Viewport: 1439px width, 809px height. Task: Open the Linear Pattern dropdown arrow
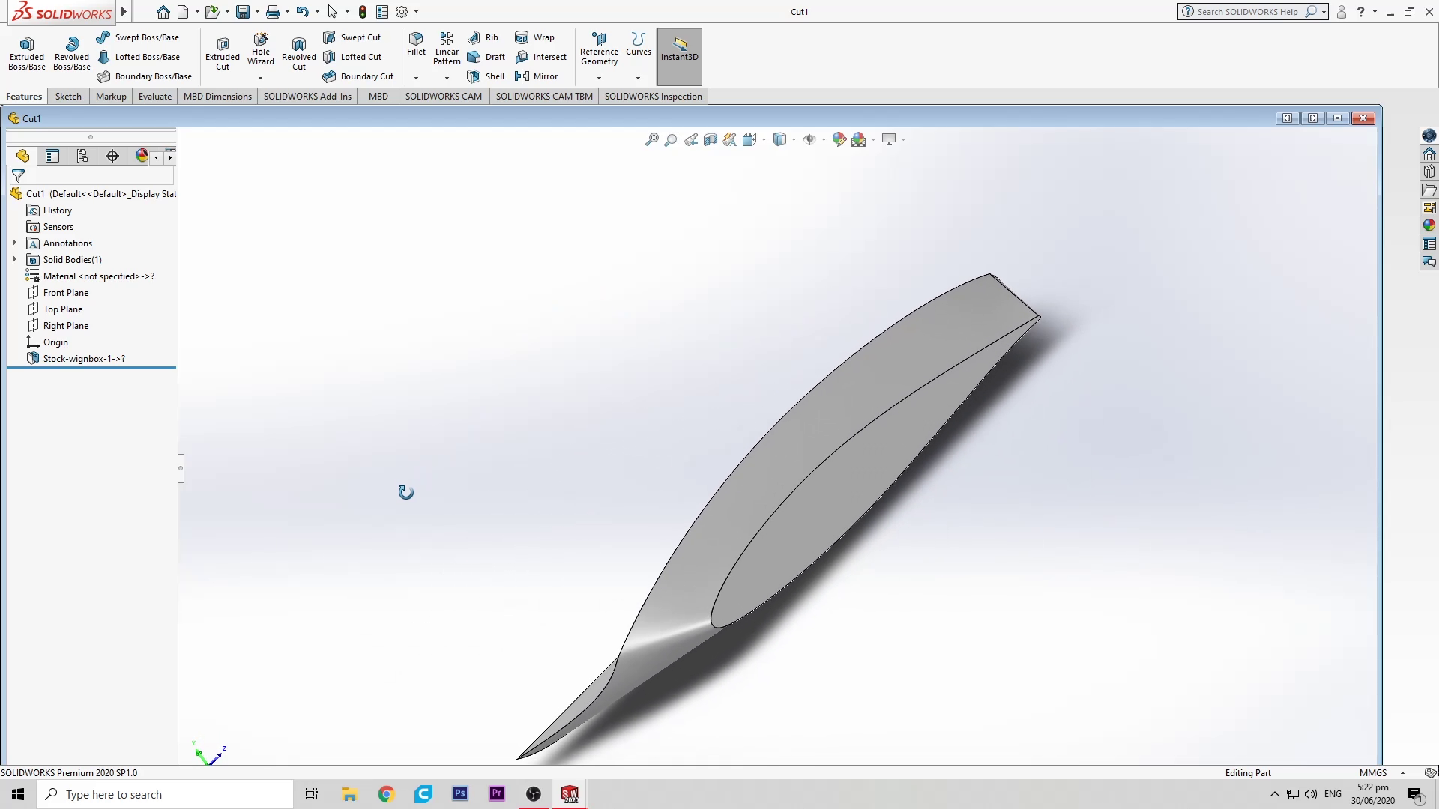[x=447, y=78]
